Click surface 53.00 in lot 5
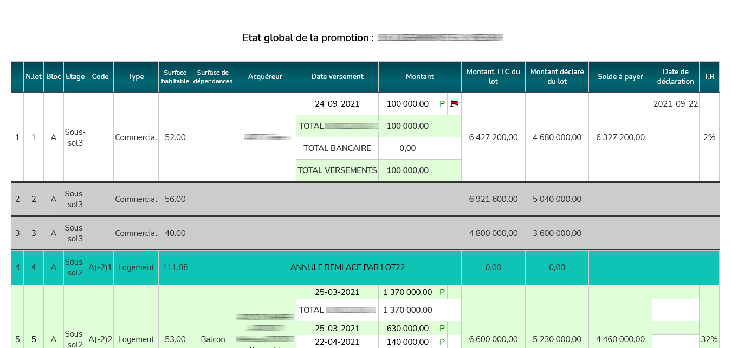This screenshot has height=348, width=731. pyautogui.click(x=175, y=339)
